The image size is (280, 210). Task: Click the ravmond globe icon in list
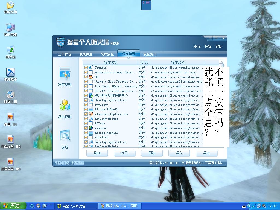coord(91,128)
